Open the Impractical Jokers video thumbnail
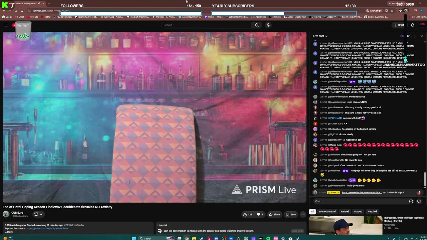The width and height of the screenshot is (427, 240). (x=346, y=226)
